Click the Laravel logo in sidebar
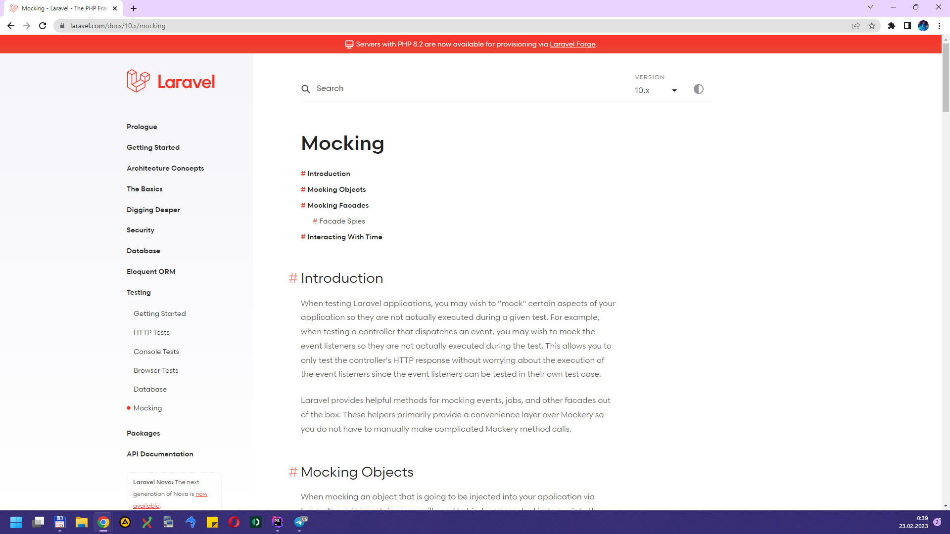This screenshot has height=534, width=950. click(171, 81)
